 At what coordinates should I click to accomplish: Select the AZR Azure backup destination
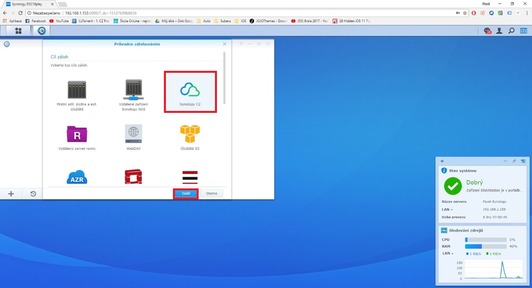tap(77, 177)
